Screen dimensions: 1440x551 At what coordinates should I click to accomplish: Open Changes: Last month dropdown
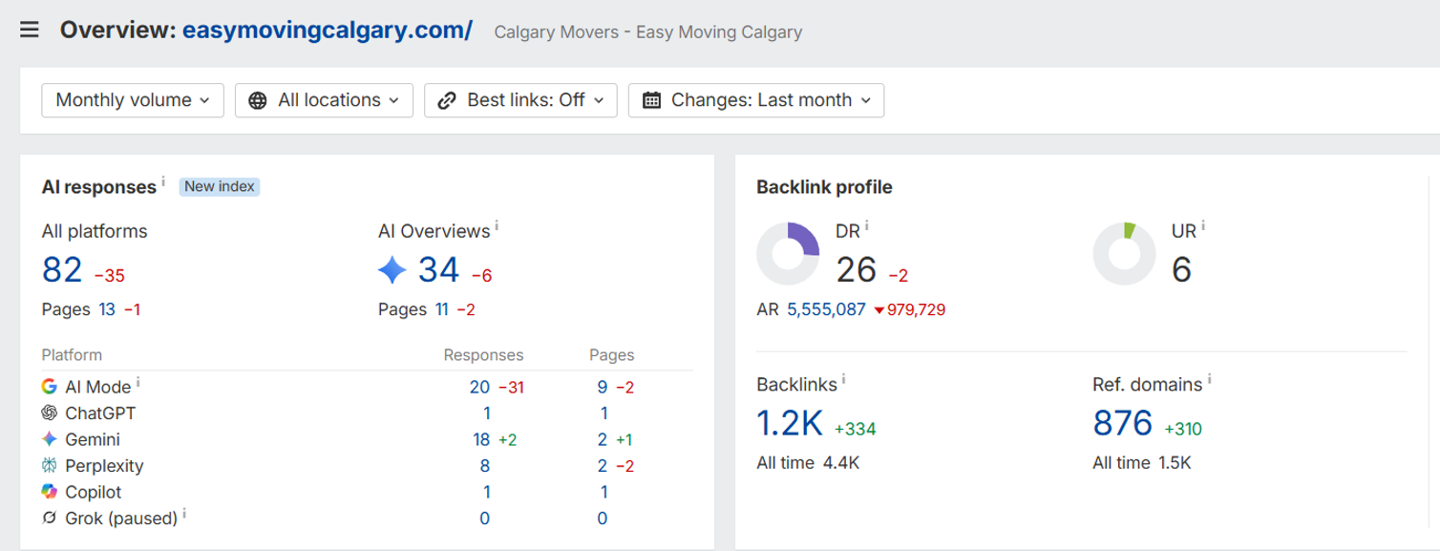click(x=756, y=100)
